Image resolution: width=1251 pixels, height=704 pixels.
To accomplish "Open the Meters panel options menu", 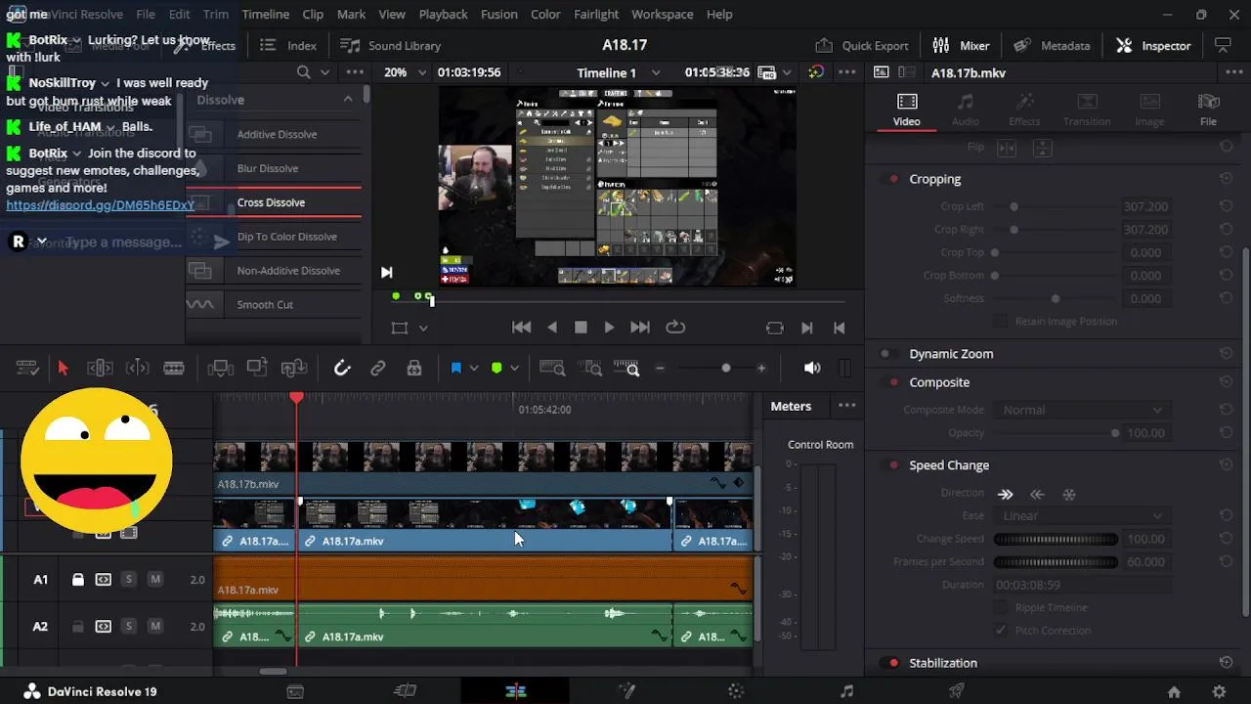I will [x=846, y=406].
